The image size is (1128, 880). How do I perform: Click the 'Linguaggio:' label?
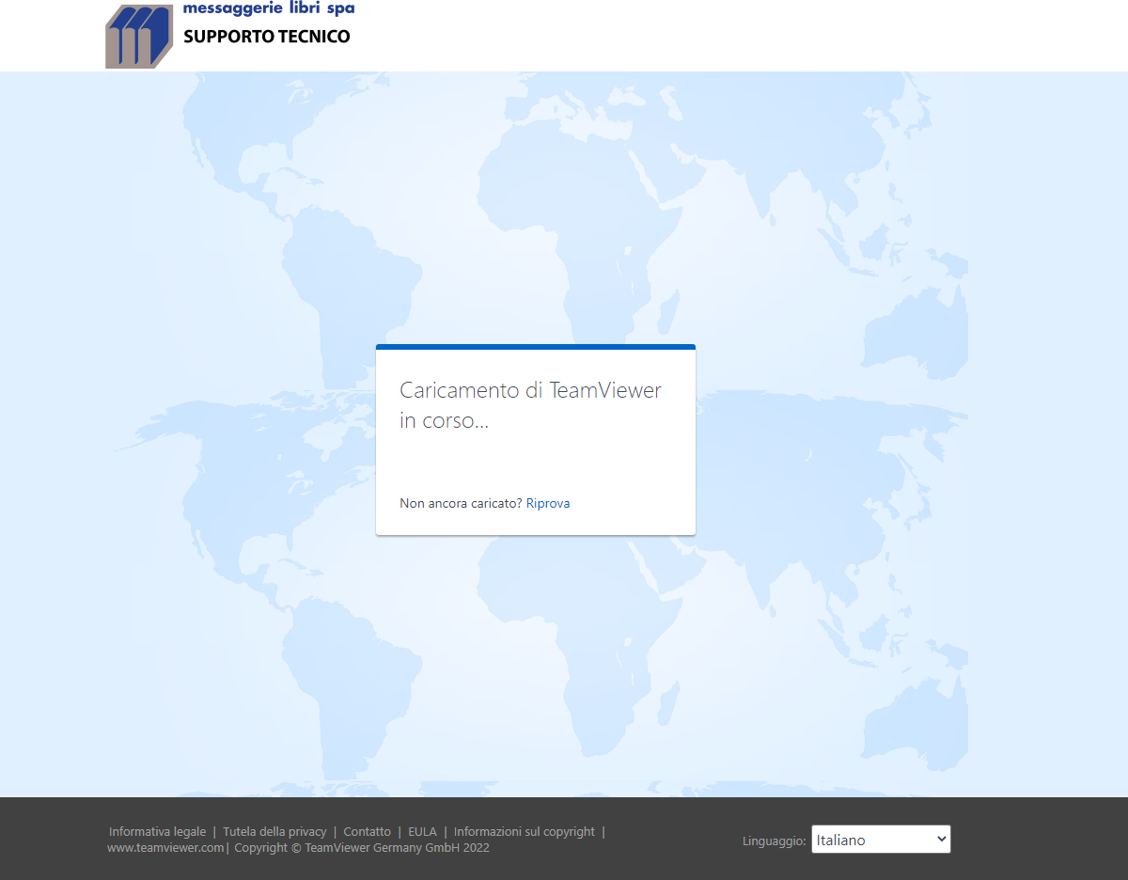point(775,841)
